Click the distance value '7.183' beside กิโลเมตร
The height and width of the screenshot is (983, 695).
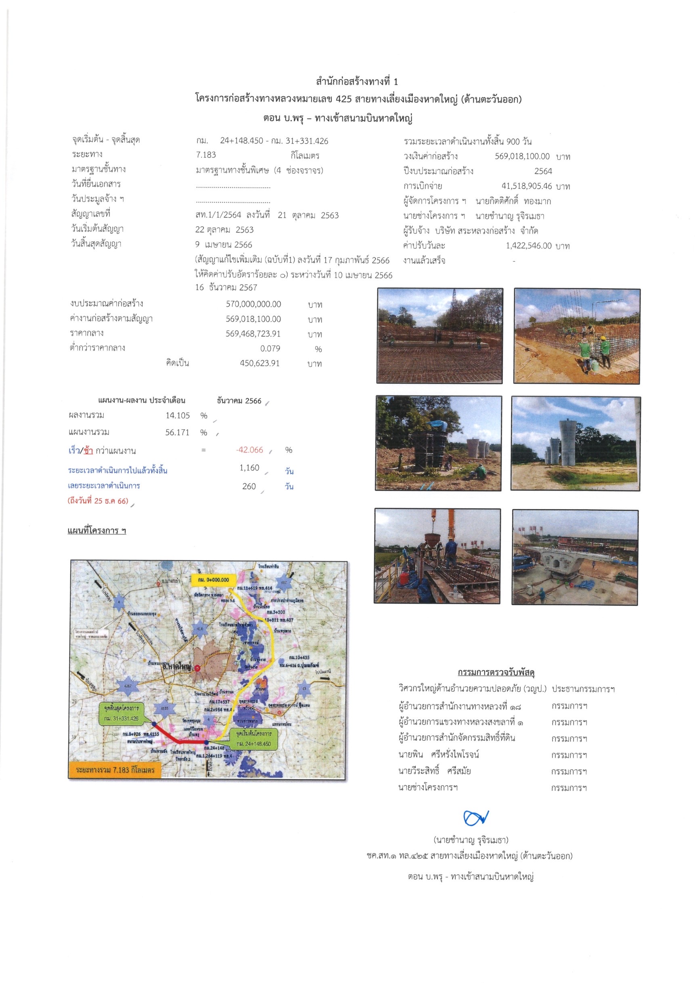[206, 155]
